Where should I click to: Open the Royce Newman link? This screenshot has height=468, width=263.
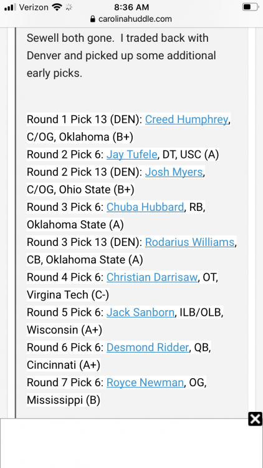tap(145, 383)
